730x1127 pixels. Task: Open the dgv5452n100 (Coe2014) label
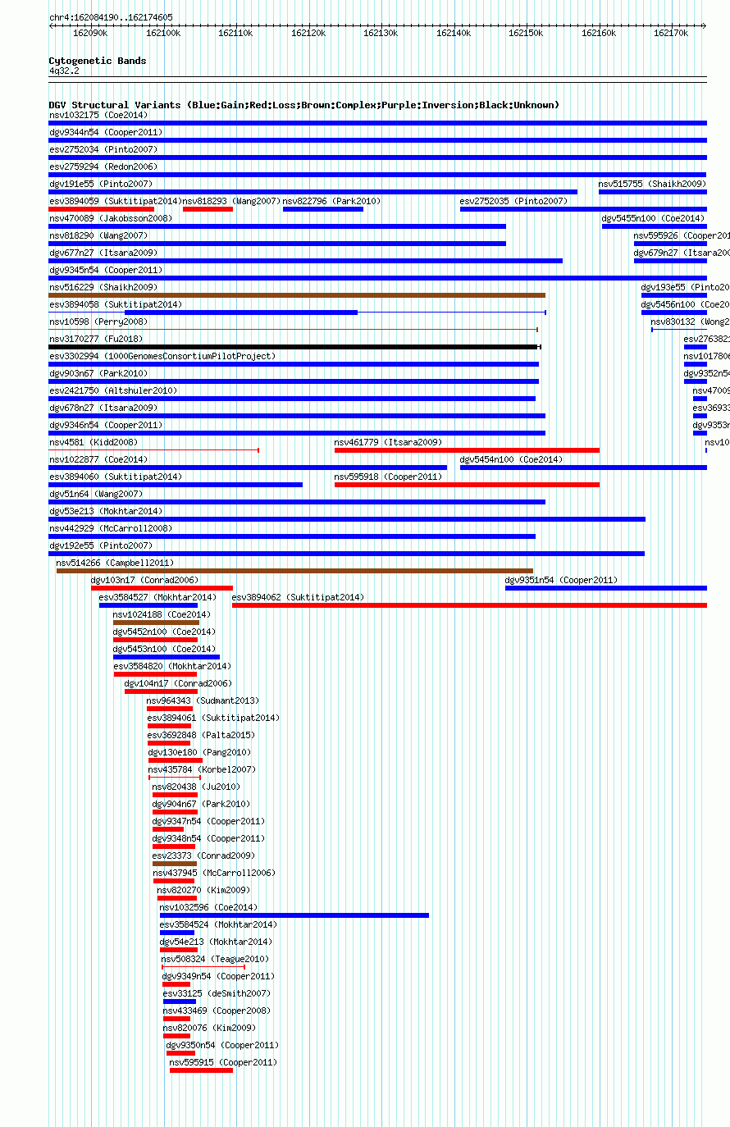164,632
